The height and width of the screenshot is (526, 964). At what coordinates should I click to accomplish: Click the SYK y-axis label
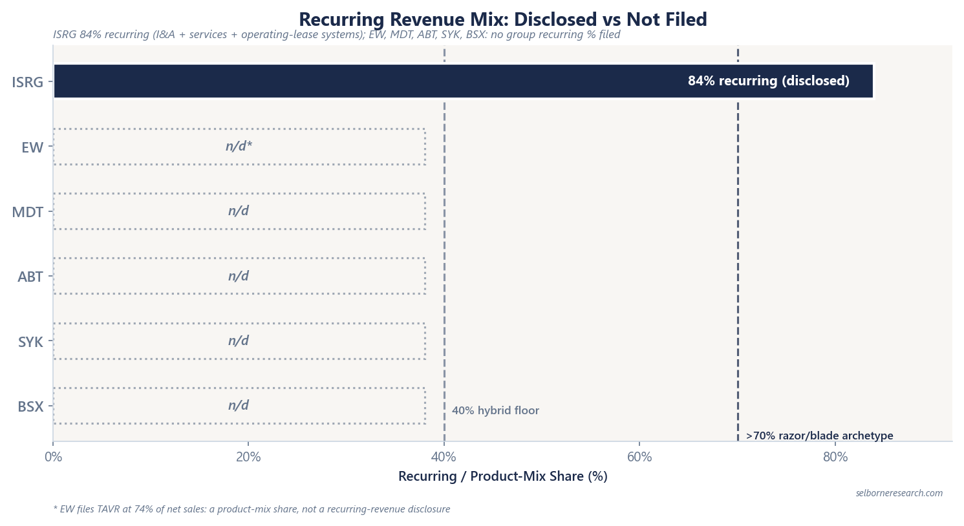(30, 342)
